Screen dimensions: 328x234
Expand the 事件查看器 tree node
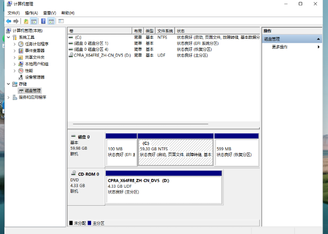tap(15, 51)
